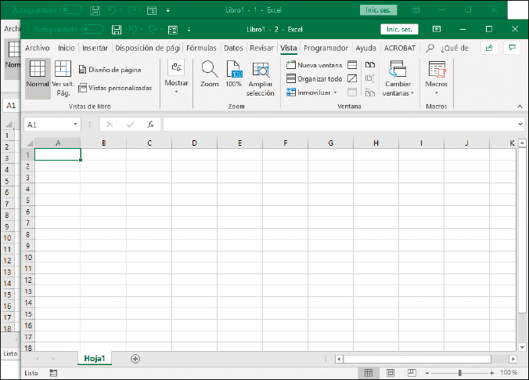This screenshot has height=380, width=529.
Task: Click Ver salt. Pág. view icon
Action: [x=63, y=75]
